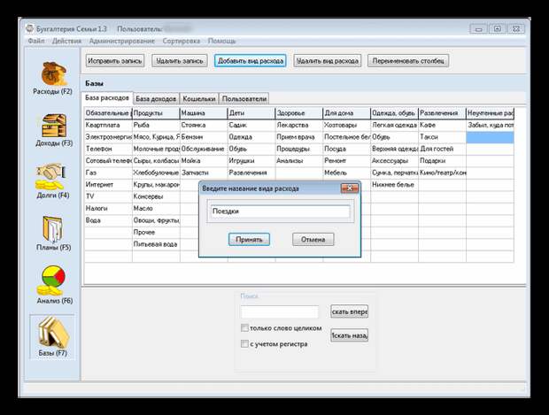
Task: Select the Аксессуары cell
Action: click(x=394, y=161)
